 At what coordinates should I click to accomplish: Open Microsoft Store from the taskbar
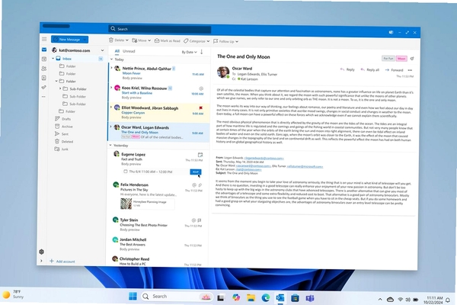point(295,298)
